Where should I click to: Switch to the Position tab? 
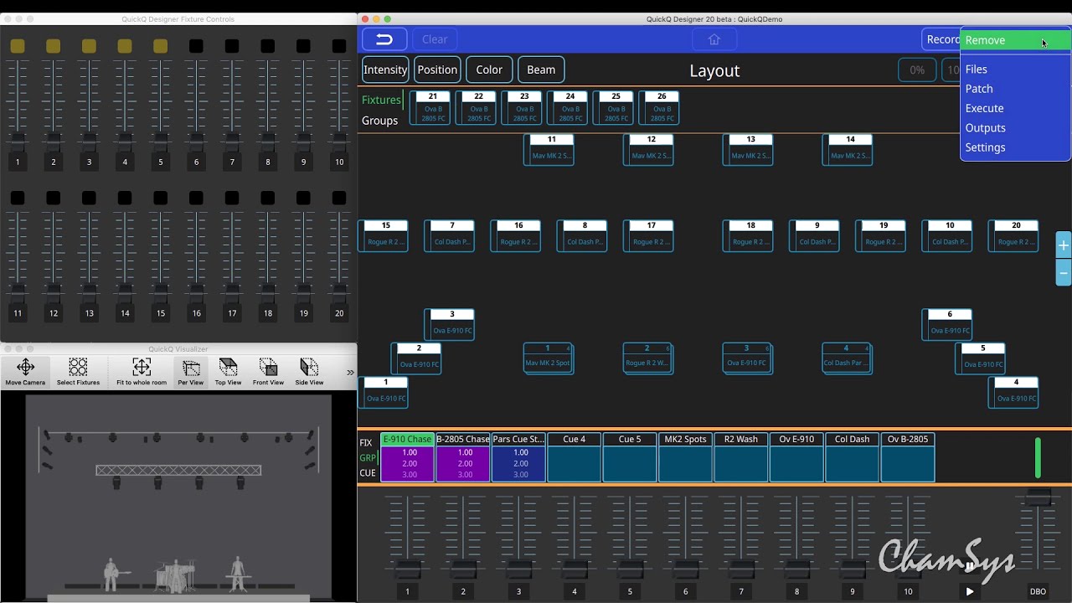point(437,70)
